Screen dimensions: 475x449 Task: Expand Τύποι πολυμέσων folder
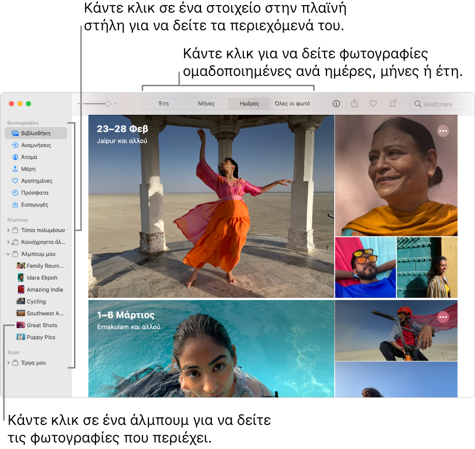point(8,230)
